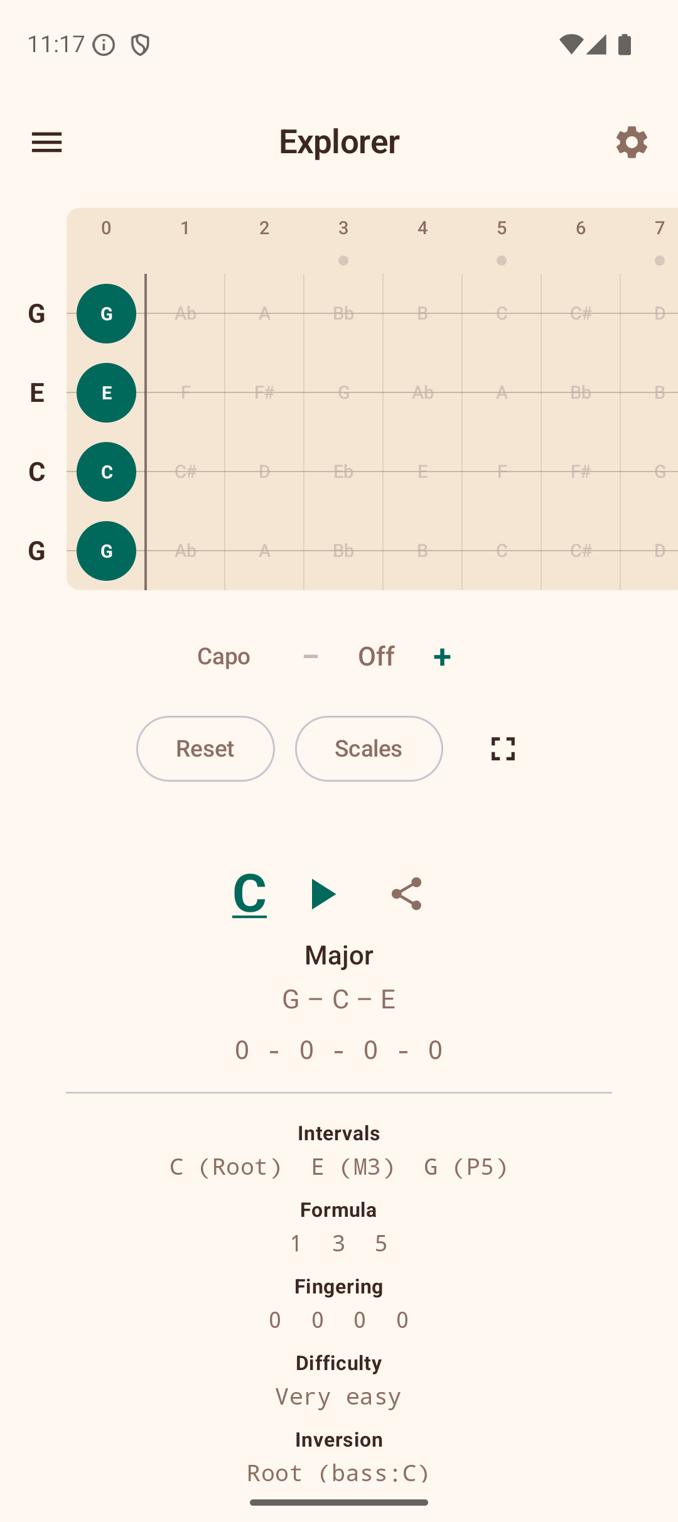The width and height of the screenshot is (678, 1522).
Task: Play the C major chord sound
Action: (322, 895)
